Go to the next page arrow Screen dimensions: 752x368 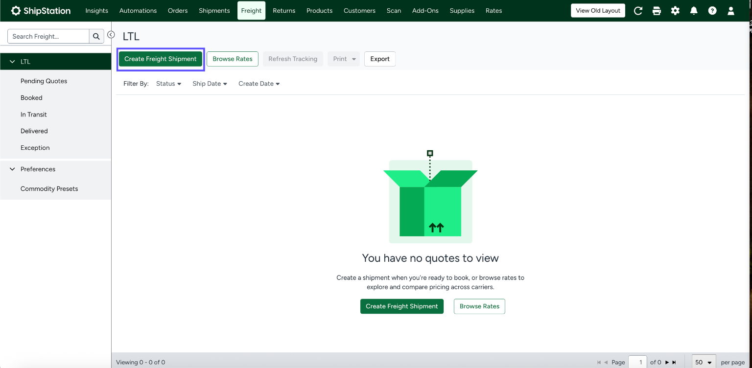[667, 363]
